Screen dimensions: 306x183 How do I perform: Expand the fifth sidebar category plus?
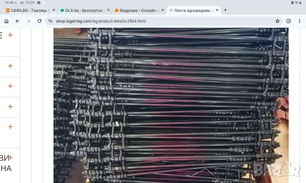click(x=11, y=127)
